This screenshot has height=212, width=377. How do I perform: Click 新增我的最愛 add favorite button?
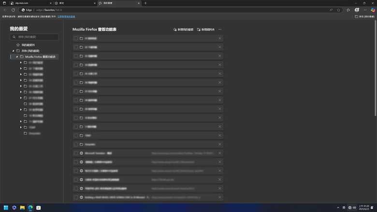[x=183, y=29]
